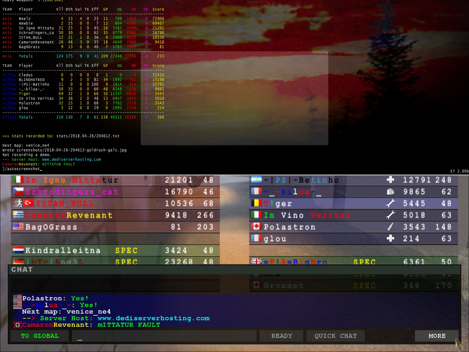Screen dimensions: 469x352
Task: Click the France flag beside -_-kilua-_-
Action: click(x=256, y=191)
